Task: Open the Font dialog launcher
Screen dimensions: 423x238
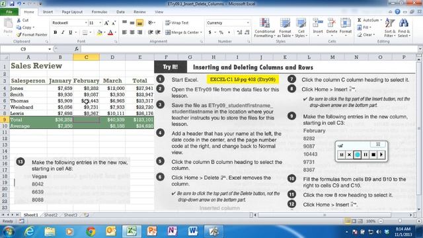Action: pyautogui.click(x=116, y=42)
